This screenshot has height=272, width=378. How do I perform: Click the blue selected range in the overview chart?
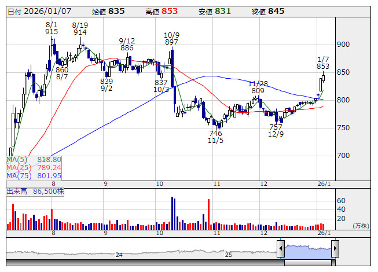pyautogui.click(x=308, y=252)
